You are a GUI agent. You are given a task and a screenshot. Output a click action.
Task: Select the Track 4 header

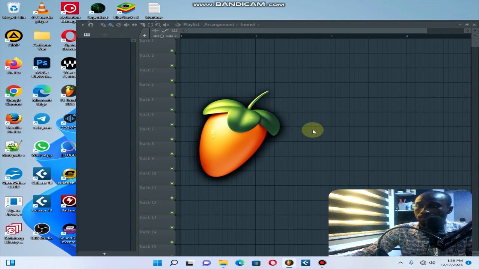coord(157,90)
